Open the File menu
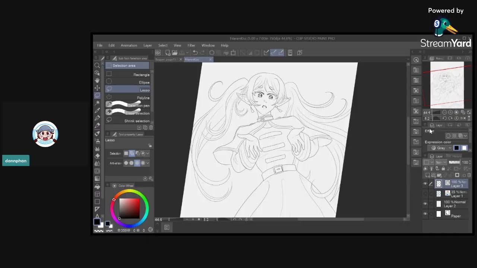Image resolution: width=477 pixels, height=268 pixels. coord(100,45)
